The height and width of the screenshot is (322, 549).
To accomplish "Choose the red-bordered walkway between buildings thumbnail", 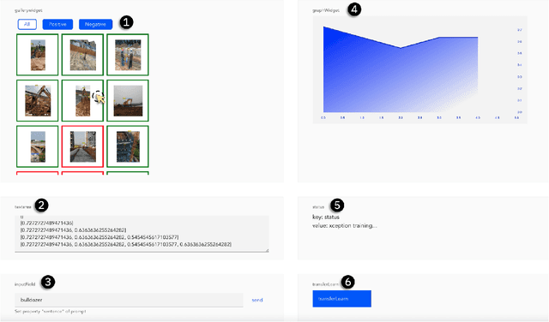I will pyautogui.click(x=82, y=146).
